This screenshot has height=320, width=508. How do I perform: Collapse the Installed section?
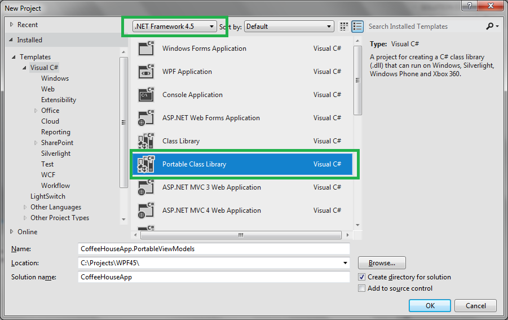click(x=11, y=40)
